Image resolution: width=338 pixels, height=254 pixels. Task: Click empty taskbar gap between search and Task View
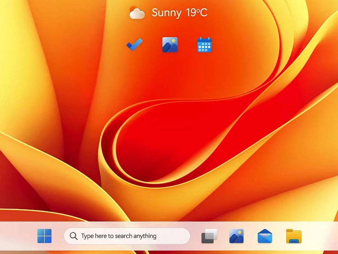(196, 236)
